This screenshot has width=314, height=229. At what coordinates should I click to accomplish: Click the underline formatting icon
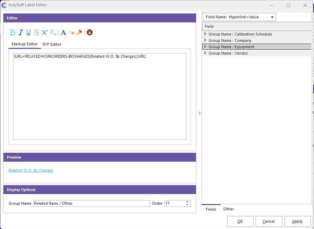pos(28,32)
